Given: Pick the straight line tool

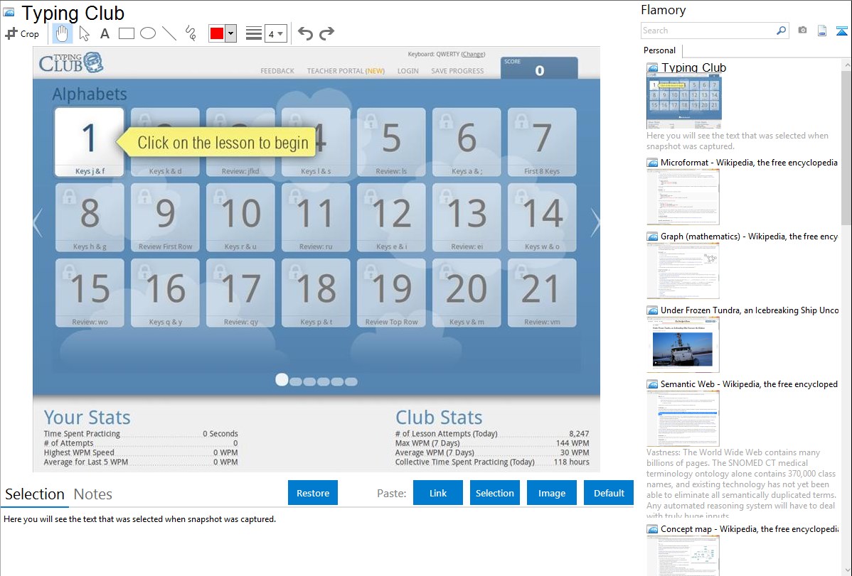Looking at the screenshot, I should pos(169,33).
